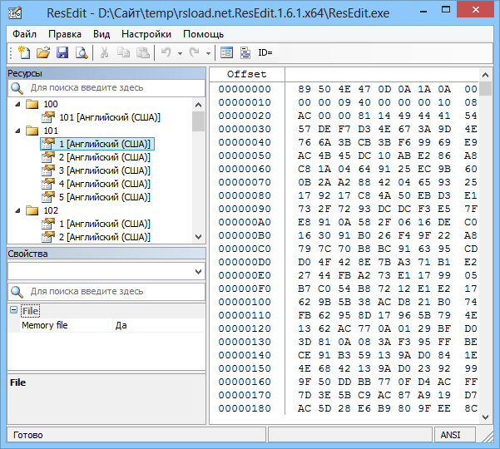The height and width of the screenshot is (449, 500).
Task: Click the Cut scissors icon
Action: [104, 52]
